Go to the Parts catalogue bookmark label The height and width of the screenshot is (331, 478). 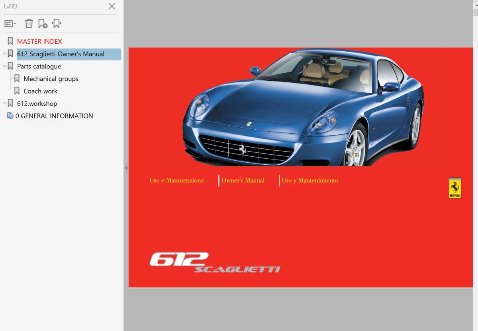(39, 66)
